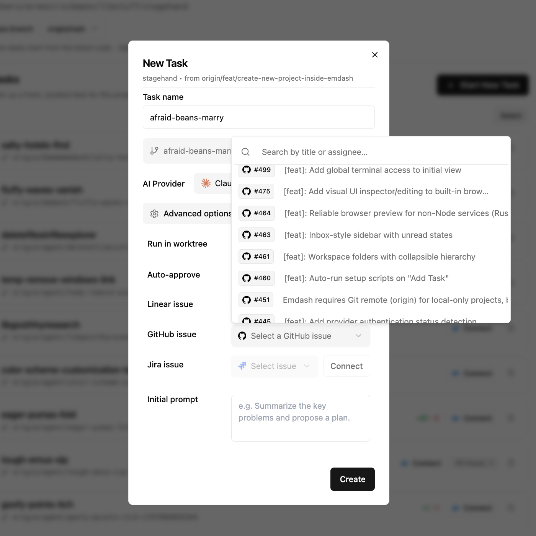Choose issue #461 Workspace folders
The image size is (536, 536).
tap(378, 257)
